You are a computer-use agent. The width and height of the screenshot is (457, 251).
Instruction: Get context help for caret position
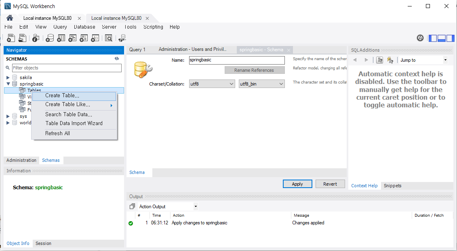[x=379, y=60]
